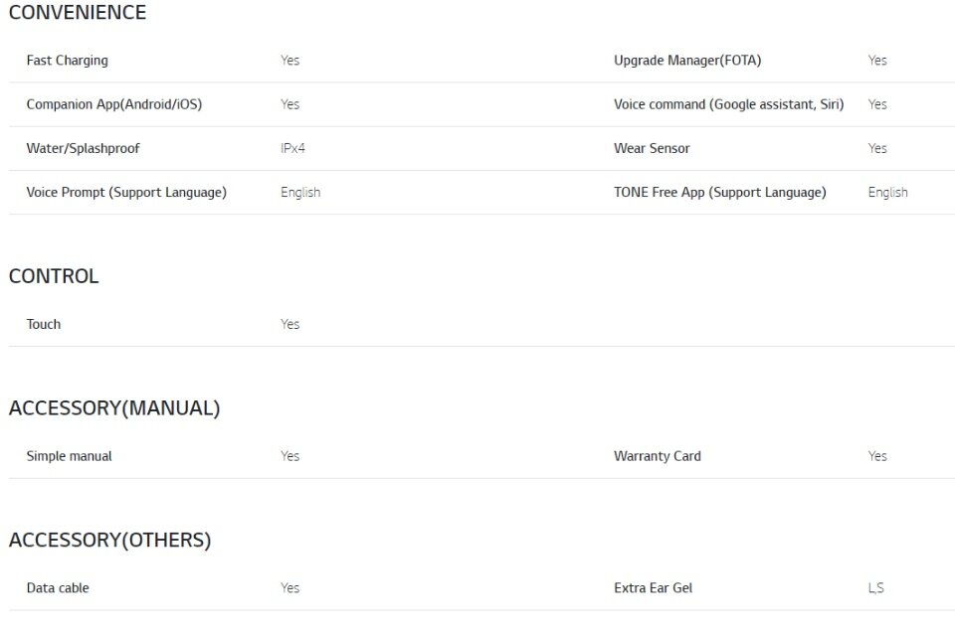Image resolution: width=955 pixels, height=633 pixels.
Task: Click the CONTROL section heading
Action: coord(54,276)
